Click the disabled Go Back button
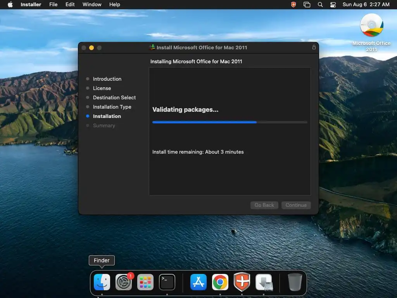The width and height of the screenshot is (397, 298). (264, 205)
